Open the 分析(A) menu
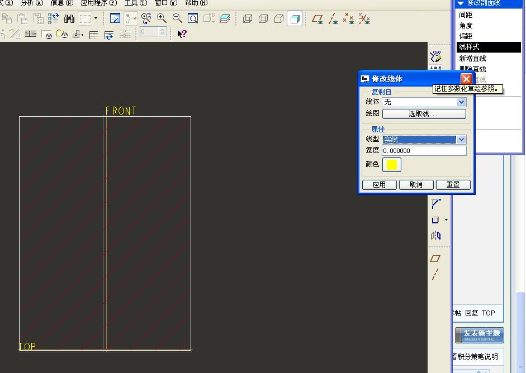526x373 pixels. coord(32,3)
